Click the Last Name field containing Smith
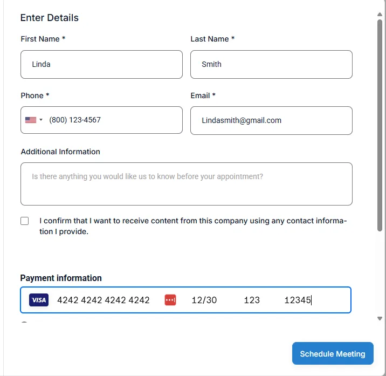Screen dimensions: 386x376 271,64
